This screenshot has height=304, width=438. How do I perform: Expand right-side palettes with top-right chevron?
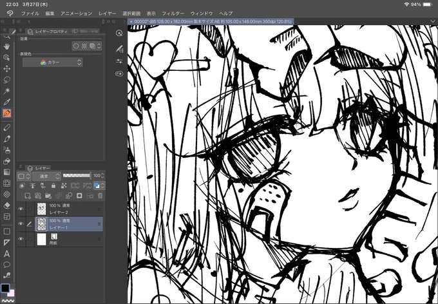click(433, 21)
